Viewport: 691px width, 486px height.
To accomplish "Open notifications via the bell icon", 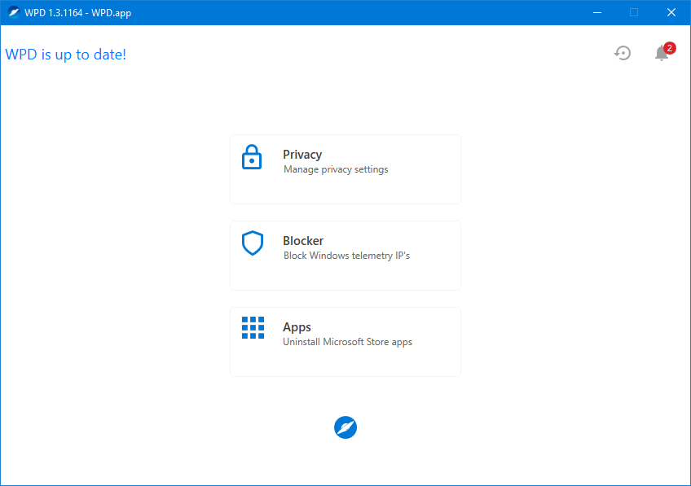I will [x=661, y=53].
